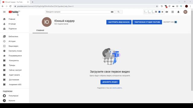The height and width of the screenshot is (108, 193).
Task: Click the vidIQ blue logo icon in header bar
Action: pyautogui.click(x=160, y=12)
